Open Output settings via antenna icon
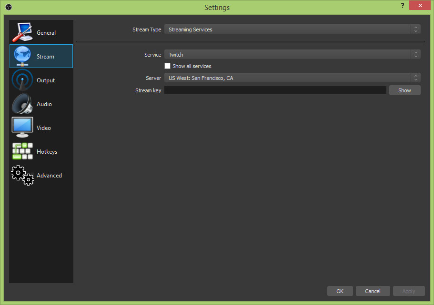Screen dimensions: 434x305 click(22, 80)
